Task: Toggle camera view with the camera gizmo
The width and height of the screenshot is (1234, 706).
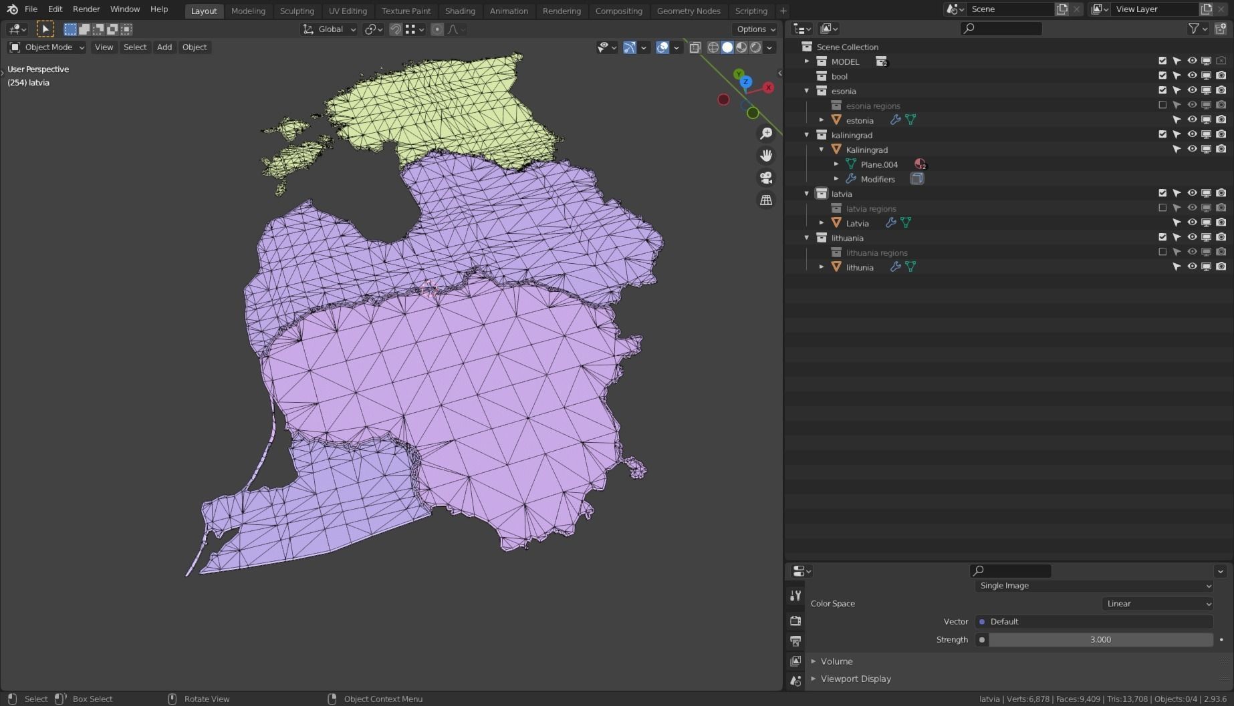Action: coord(766,178)
